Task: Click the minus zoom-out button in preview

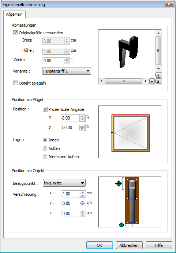Action: 152,81
